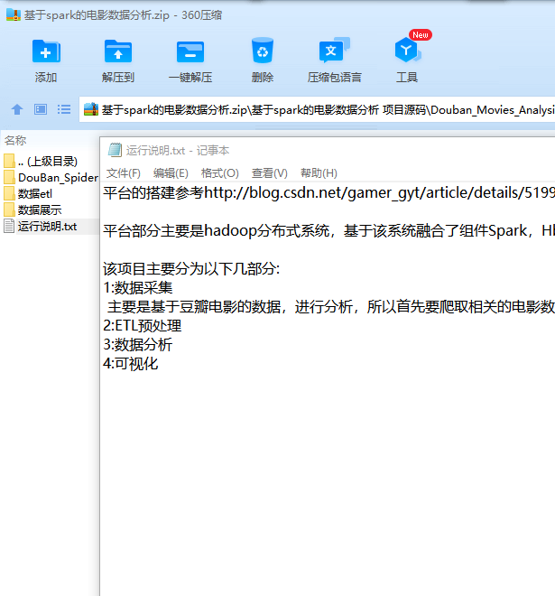
Task: Open the 压缩包语言 archive language tool
Action: click(x=334, y=50)
